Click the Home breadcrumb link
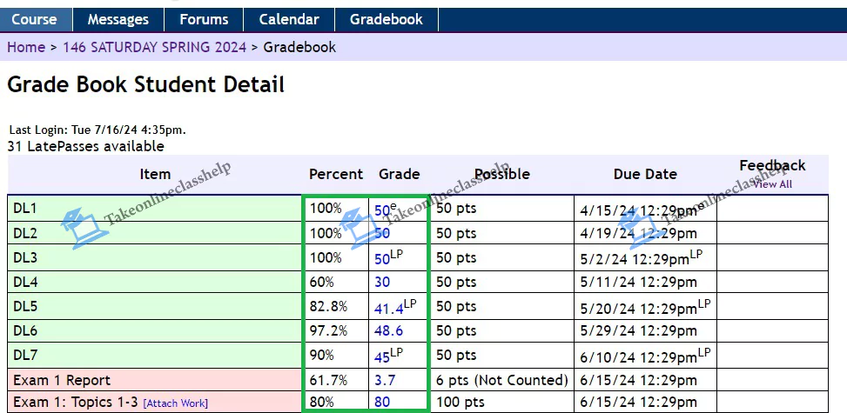The image size is (847, 413). (x=26, y=48)
